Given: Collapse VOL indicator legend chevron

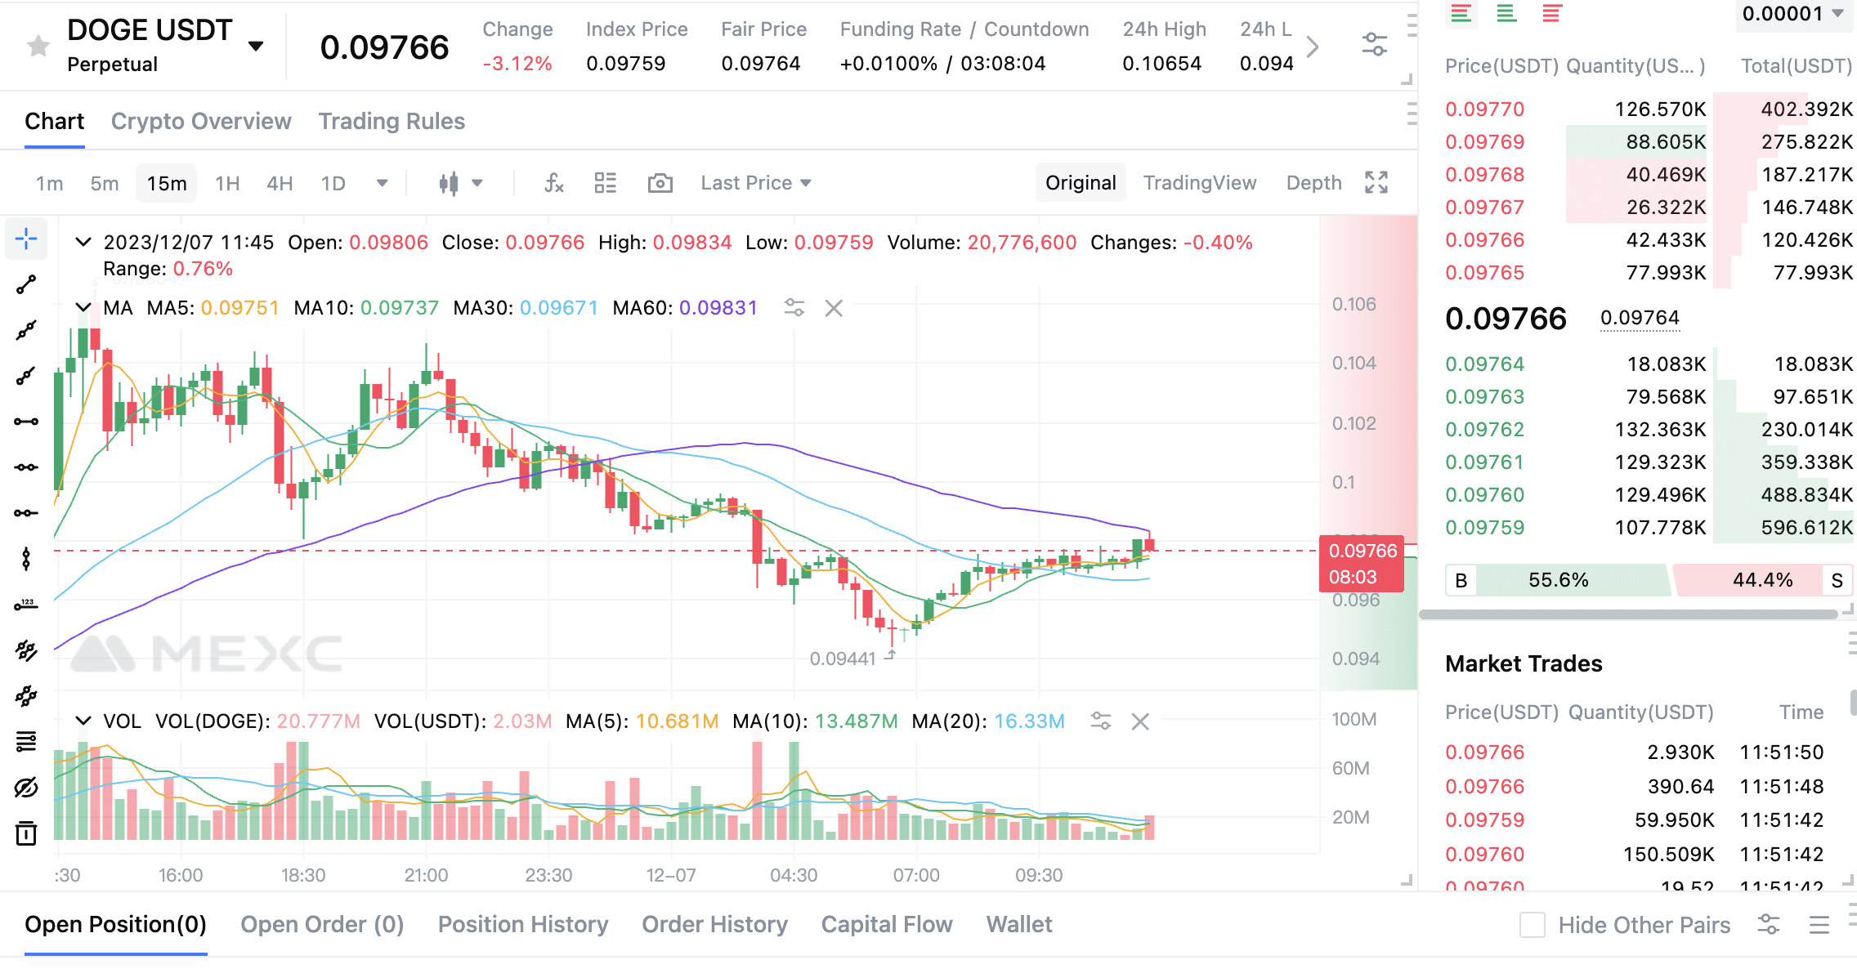Looking at the screenshot, I should coord(83,721).
